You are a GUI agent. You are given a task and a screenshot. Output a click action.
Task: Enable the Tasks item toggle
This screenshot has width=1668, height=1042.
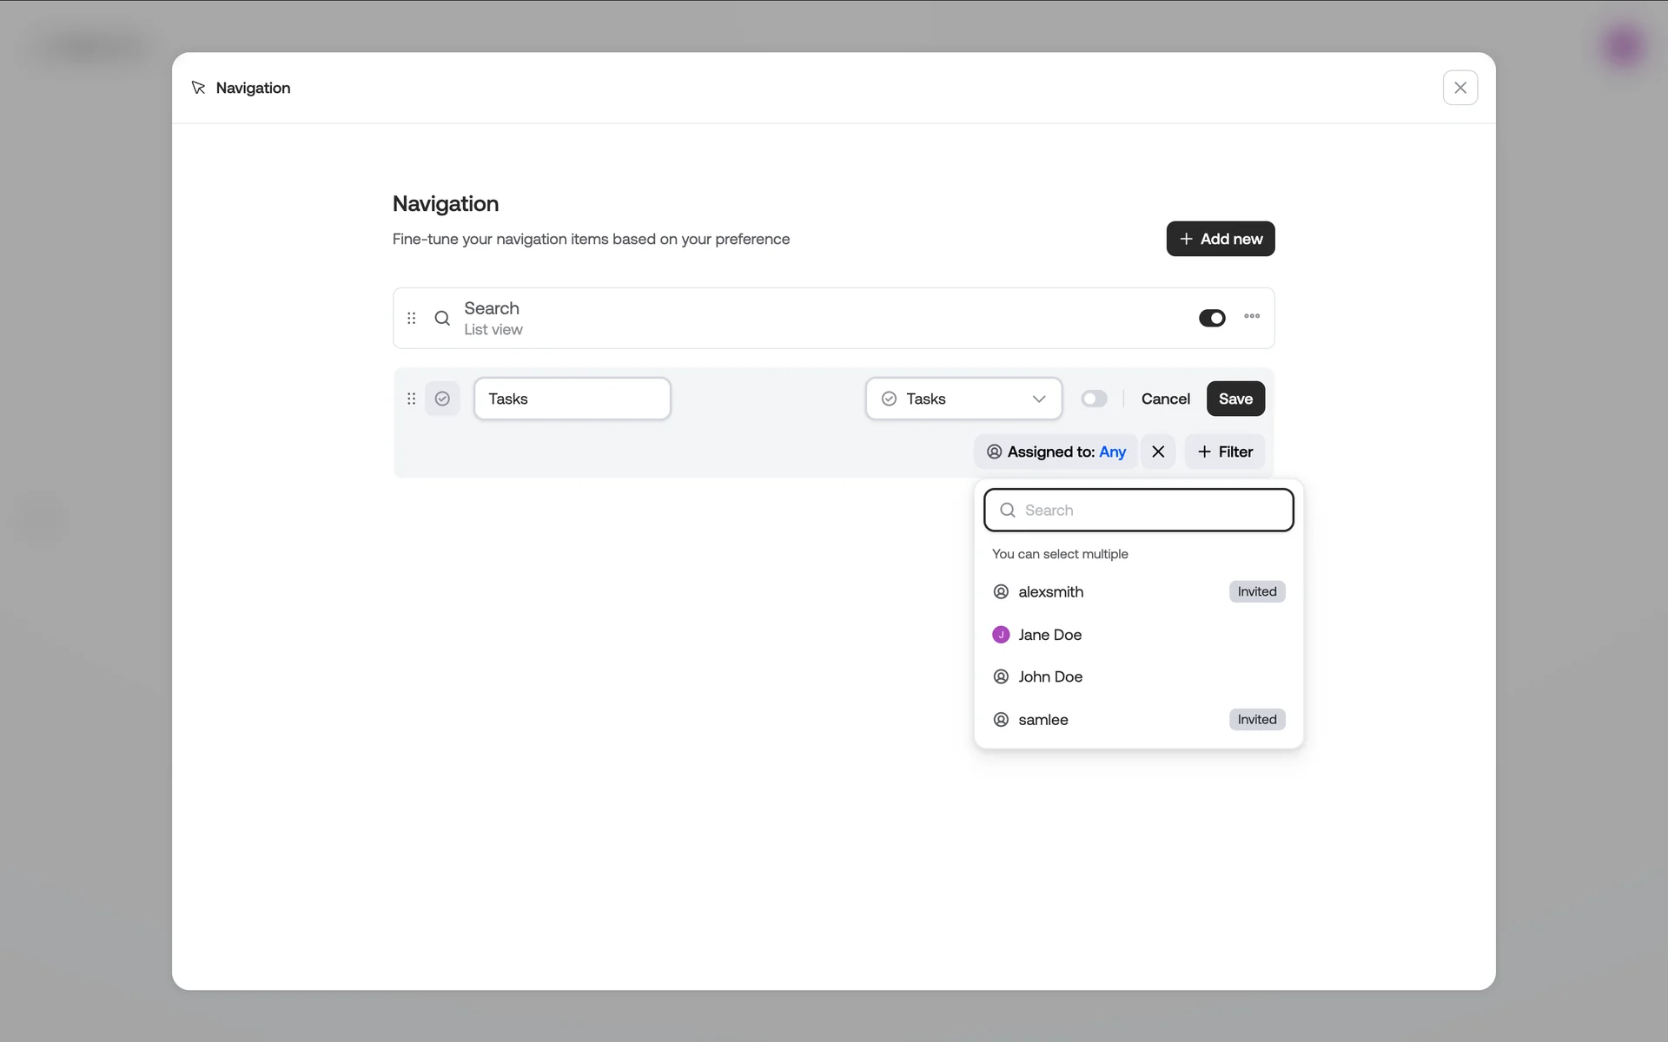tap(1094, 399)
